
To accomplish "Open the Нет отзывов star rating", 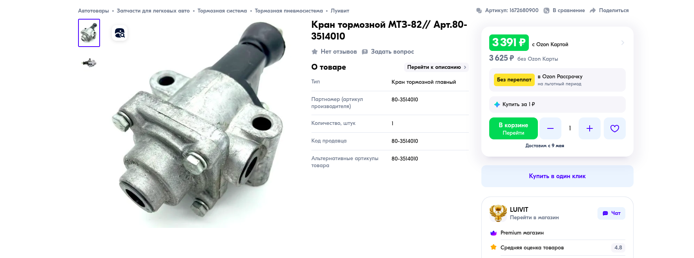I will [x=334, y=52].
